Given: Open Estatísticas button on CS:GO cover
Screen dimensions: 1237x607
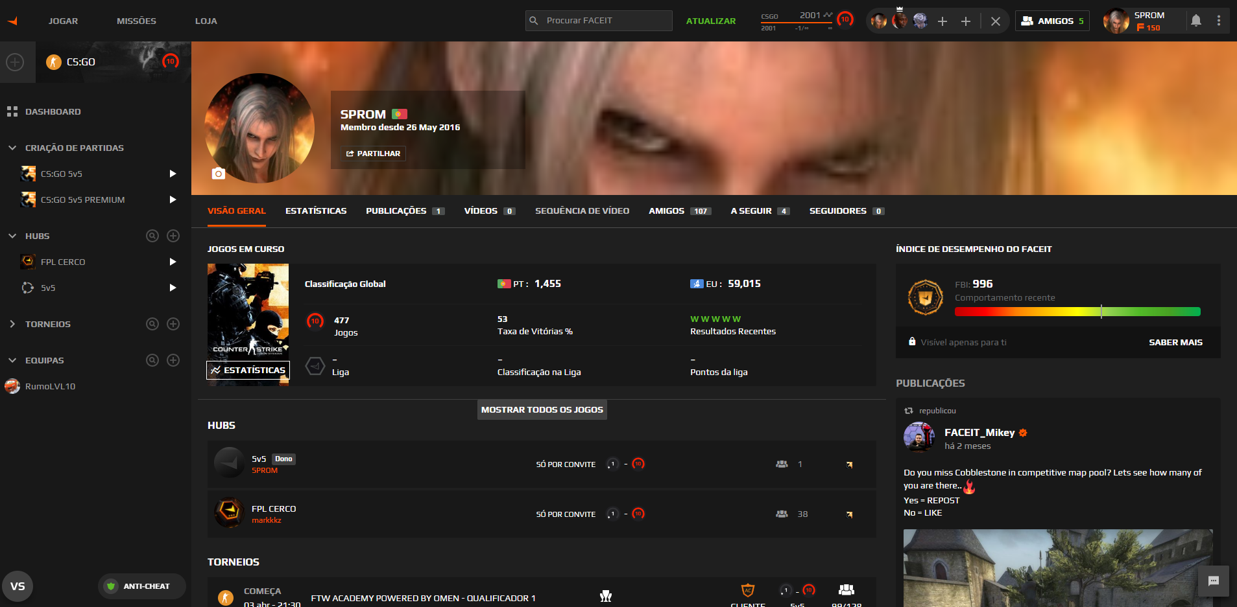Looking at the screenshot, I should pos(248,370).
